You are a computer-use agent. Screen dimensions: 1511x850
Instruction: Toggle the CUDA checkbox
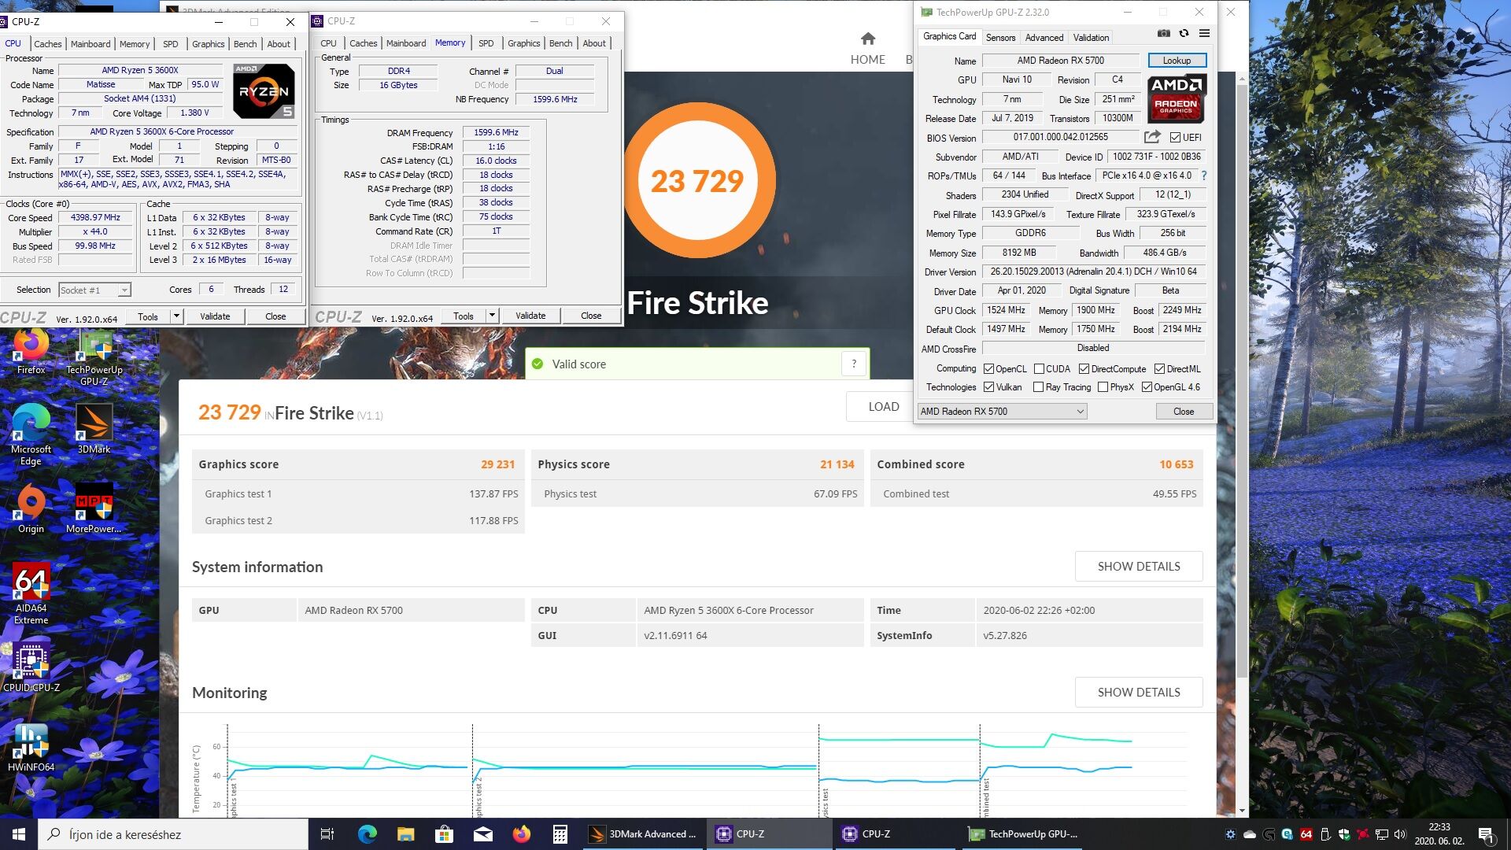click(x=1039, y=369)
